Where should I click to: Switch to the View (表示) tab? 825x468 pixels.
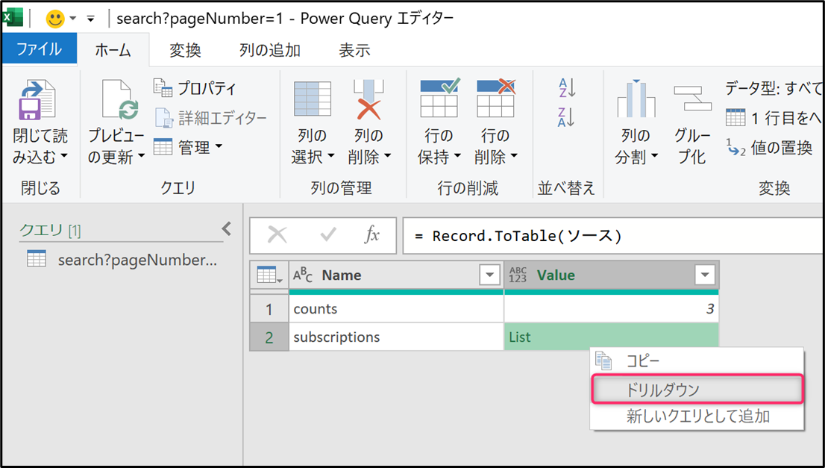pyautogui.click(x=354, y=51)
